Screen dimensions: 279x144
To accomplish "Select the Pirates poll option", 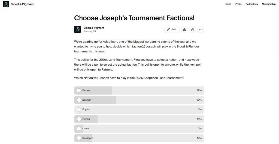I will [x=79, y=91].
